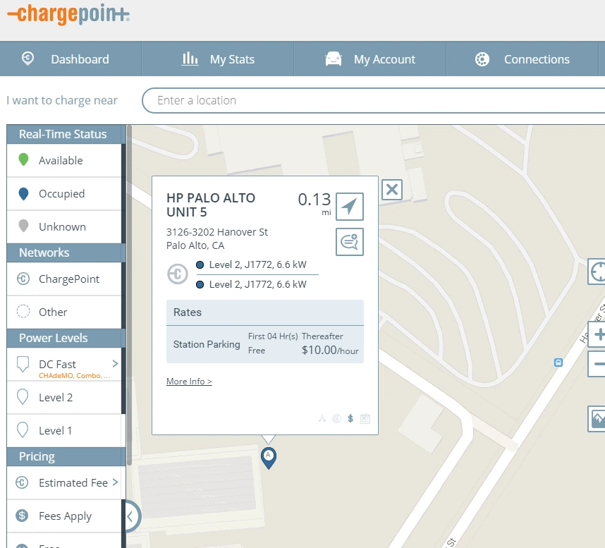Viewport: 605px width, 548px height.
Task: Click the circular network icon in popup footer
Action: point(337,418)
